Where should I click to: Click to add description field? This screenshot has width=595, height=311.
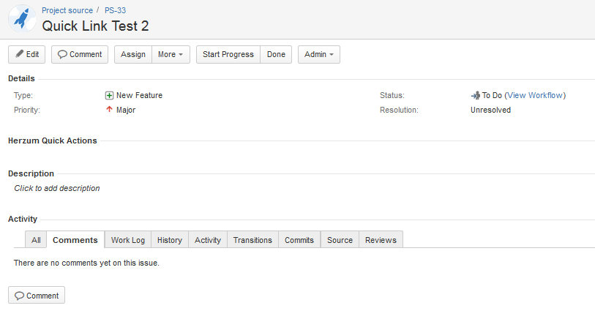(57, 188)
